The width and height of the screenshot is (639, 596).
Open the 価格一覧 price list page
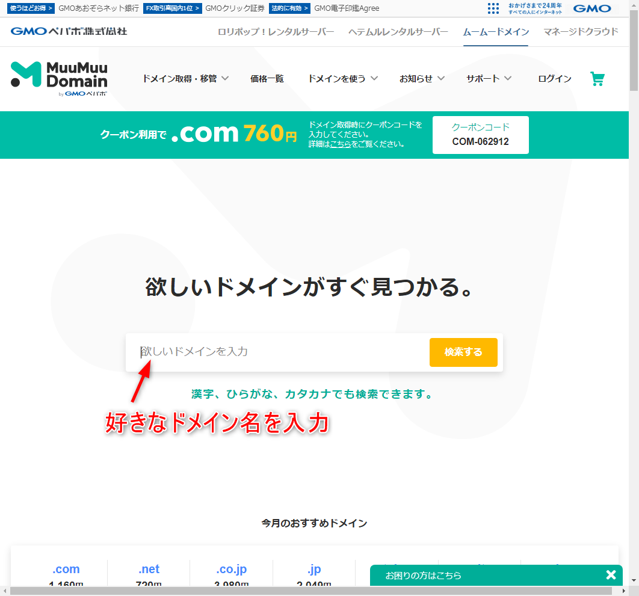click(x=267, y=79)
